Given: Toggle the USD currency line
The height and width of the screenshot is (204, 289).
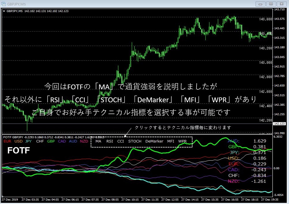Looking at the screenshot, I should [x=18, y=141].
